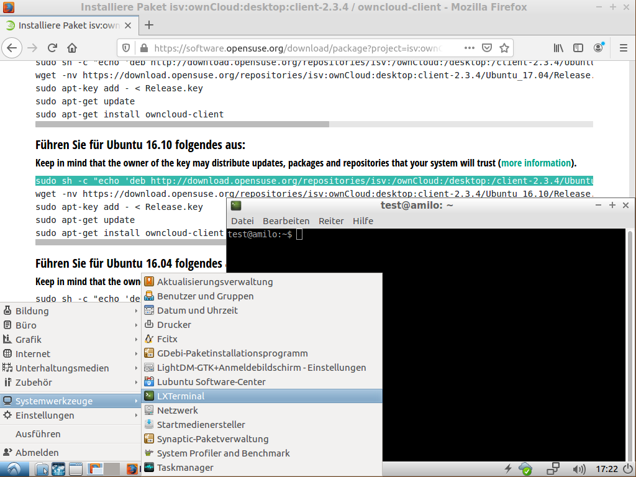
Task: Open Firefox hamburger menu
Action: [x=624, y=48]
